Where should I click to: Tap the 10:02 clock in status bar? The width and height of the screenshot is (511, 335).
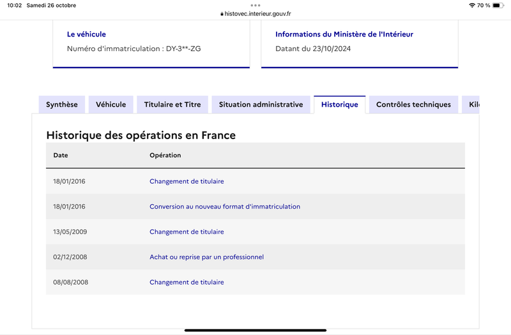tap(14, 5)
